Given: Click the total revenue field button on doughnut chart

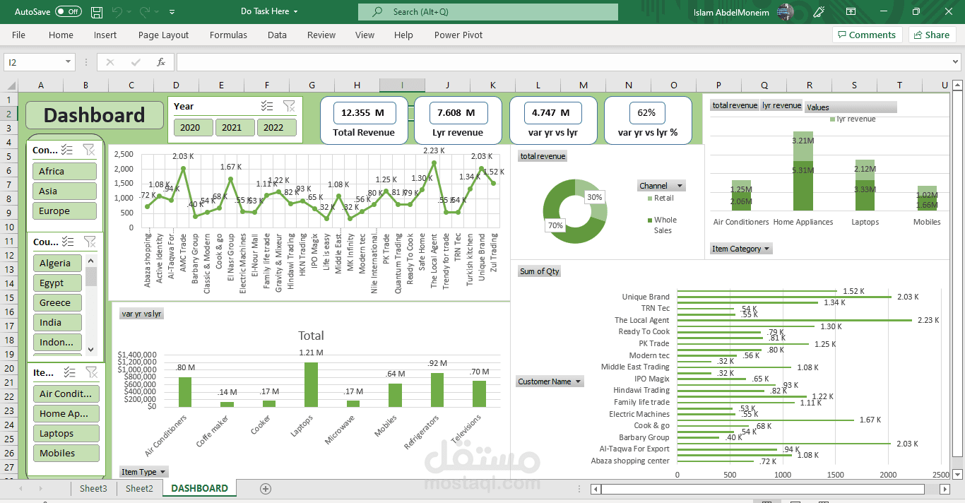Looking at the screenshot, I should point(542,156).
